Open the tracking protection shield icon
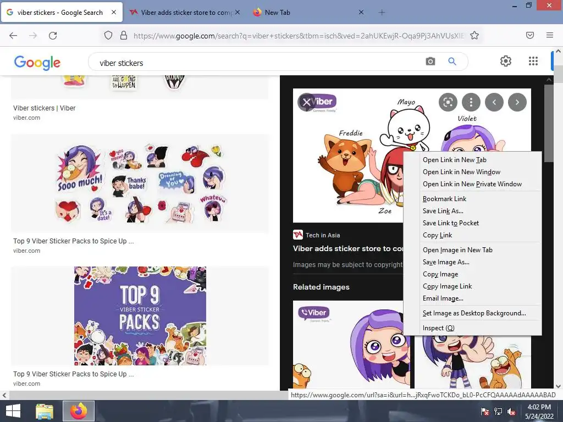 (x=108, y=35)
